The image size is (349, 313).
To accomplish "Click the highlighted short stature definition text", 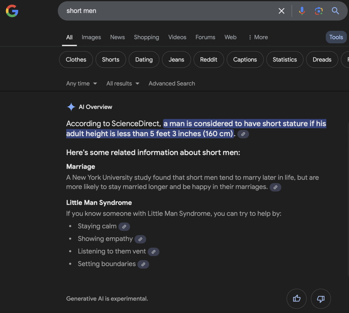I will (196, 129).
